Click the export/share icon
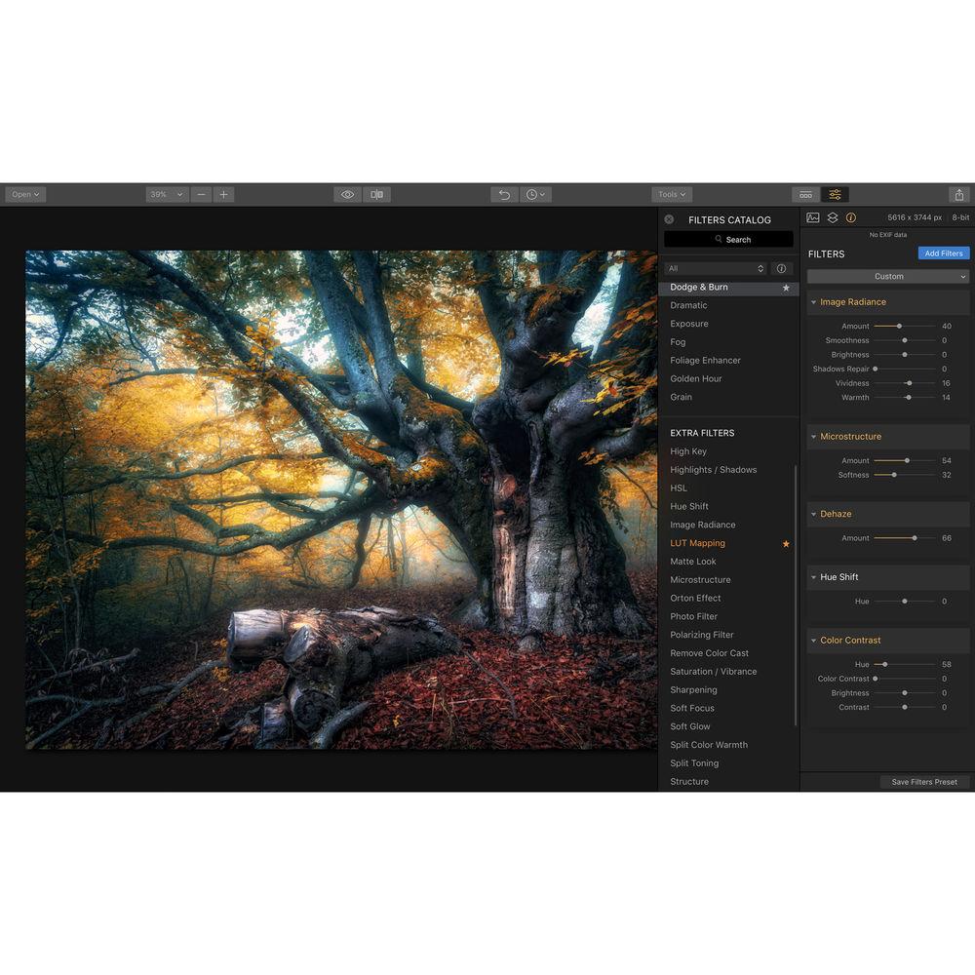The width and height of the screenshot is (975, 975). tap(958, 194)
